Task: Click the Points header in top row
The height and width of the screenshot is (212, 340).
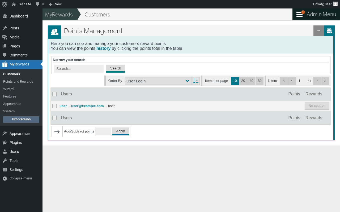Action: (294, 94)
